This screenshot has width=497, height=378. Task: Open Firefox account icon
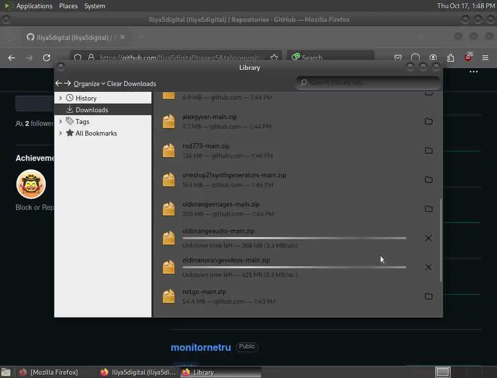(433, 58)
